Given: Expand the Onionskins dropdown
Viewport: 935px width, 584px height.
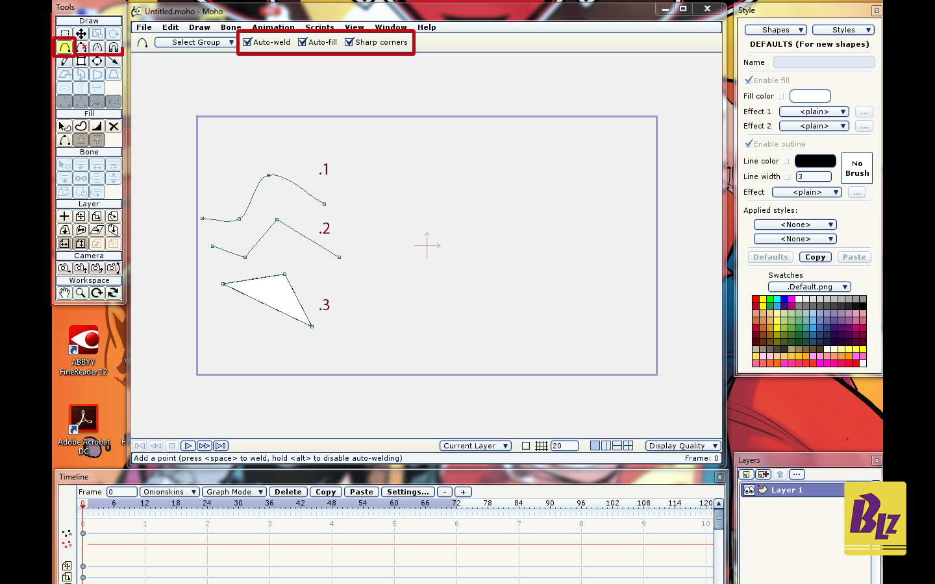Looking at the screenshot, I should (x=169, y=492).
